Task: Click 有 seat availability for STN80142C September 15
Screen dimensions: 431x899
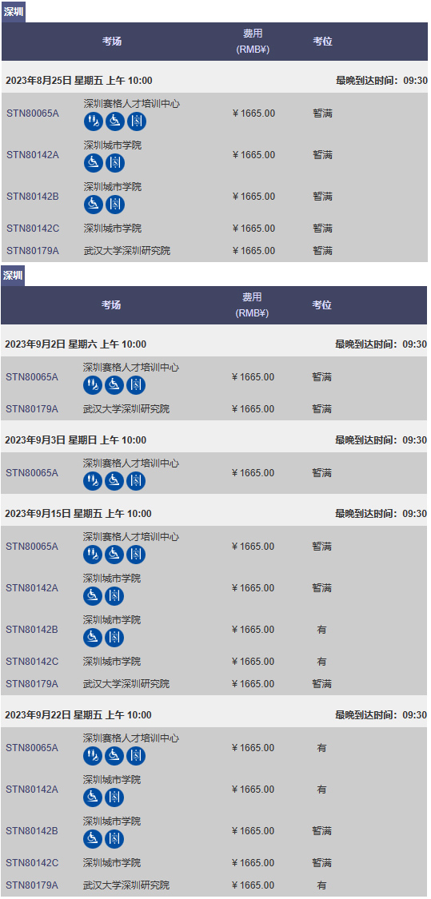Action: click(322, 661)
